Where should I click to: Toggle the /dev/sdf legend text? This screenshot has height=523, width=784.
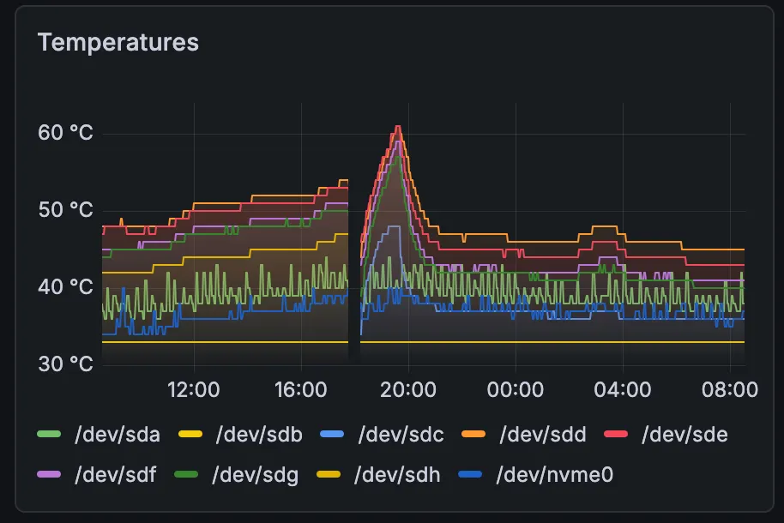pos(115,474)
